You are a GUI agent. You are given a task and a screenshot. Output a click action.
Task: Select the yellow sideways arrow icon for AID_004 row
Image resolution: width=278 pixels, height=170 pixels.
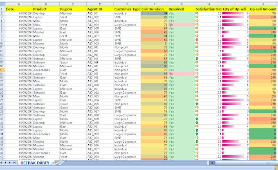tap(197, 24)
